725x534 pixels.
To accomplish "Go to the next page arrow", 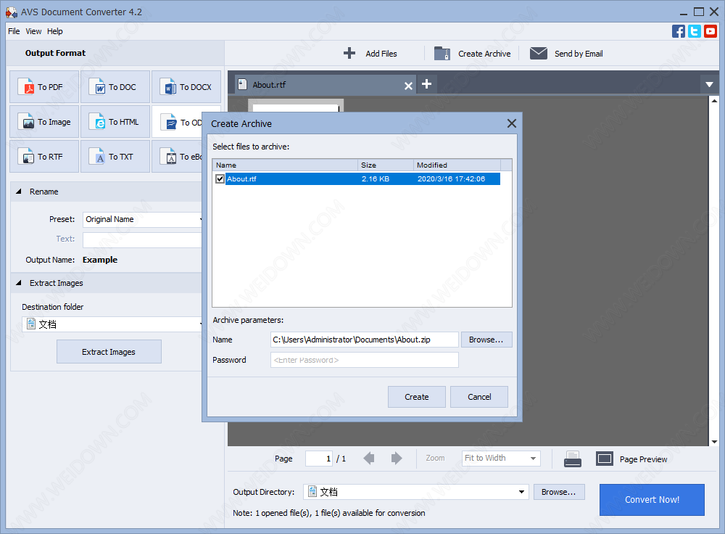I will (x=397, y=458).
